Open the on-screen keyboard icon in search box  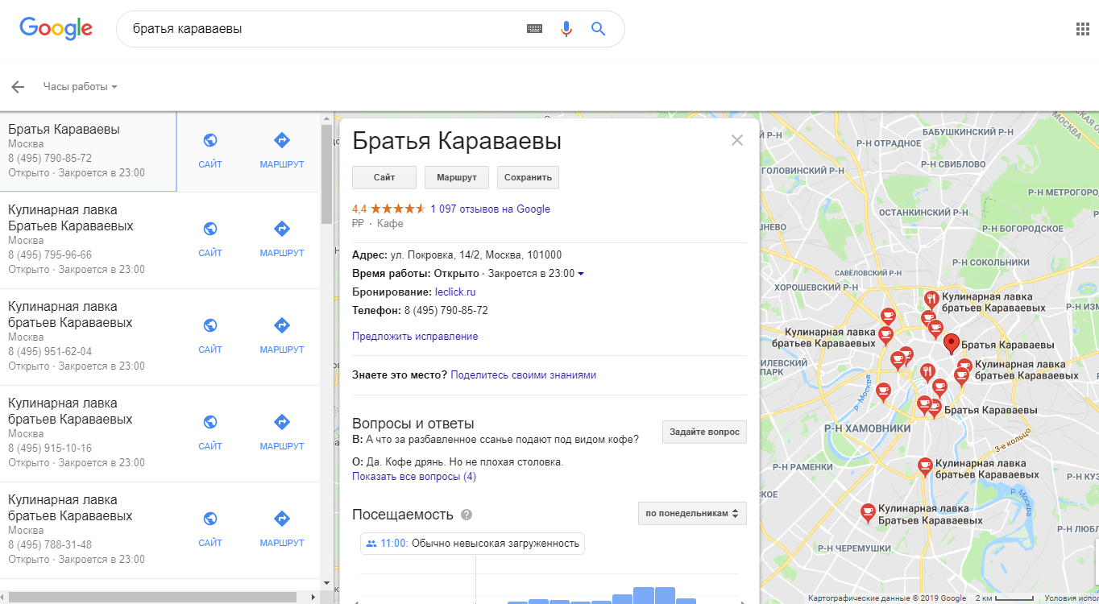coord(534,29)
